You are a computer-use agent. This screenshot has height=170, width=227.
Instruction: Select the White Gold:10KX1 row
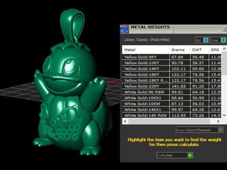click(172, 98)
